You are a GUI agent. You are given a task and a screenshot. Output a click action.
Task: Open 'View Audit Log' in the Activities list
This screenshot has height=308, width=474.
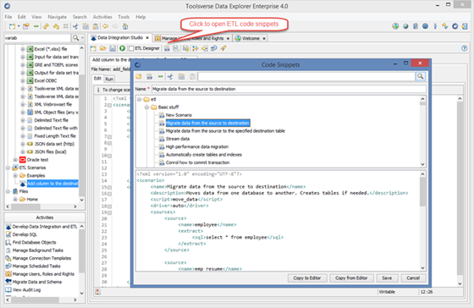26,290
